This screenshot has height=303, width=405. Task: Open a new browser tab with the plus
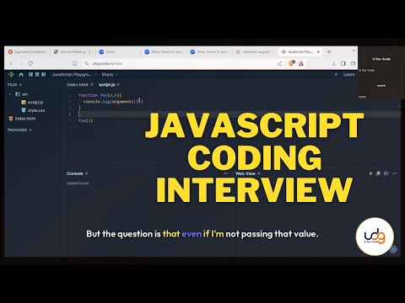point(329,52)
